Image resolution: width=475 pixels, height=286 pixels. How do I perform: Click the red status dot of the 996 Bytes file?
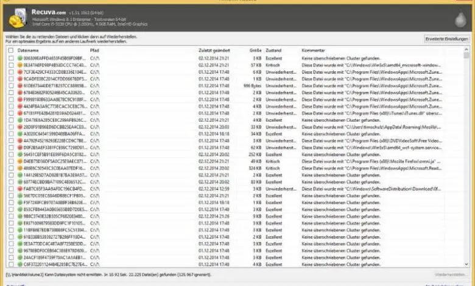[x=20, y=86]
